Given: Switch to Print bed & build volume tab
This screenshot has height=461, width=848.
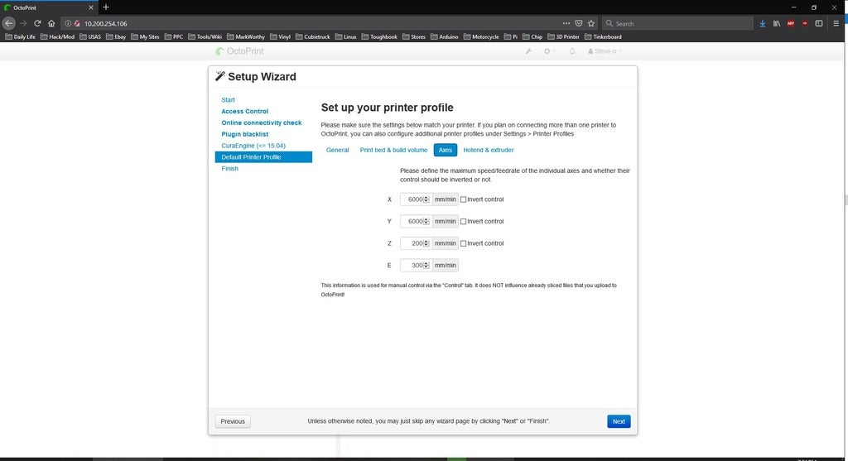Looking at the screenshot, I should [x=393, y=150].
